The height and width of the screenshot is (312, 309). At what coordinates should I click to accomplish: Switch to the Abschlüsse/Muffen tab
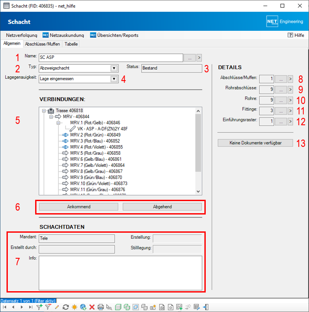pyautogui.click(x=43, y=44)
